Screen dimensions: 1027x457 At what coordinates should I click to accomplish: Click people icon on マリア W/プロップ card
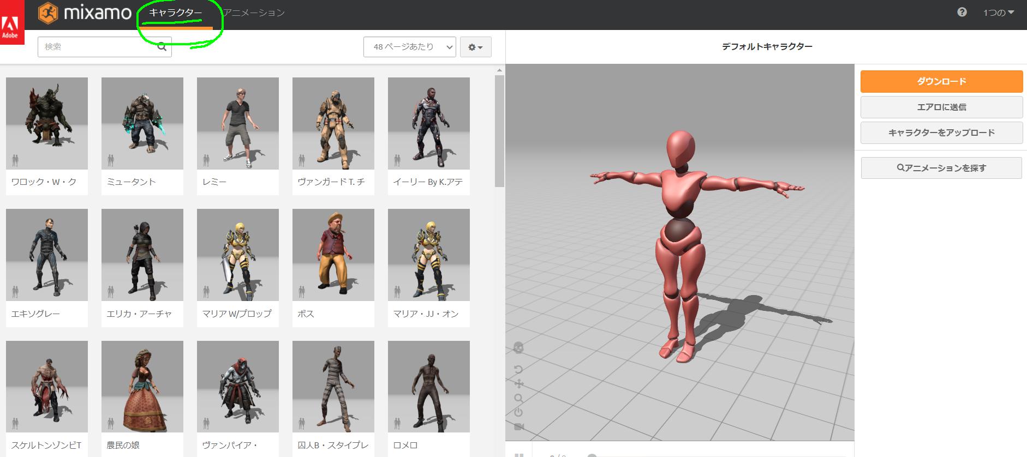[x=206, y=292]
